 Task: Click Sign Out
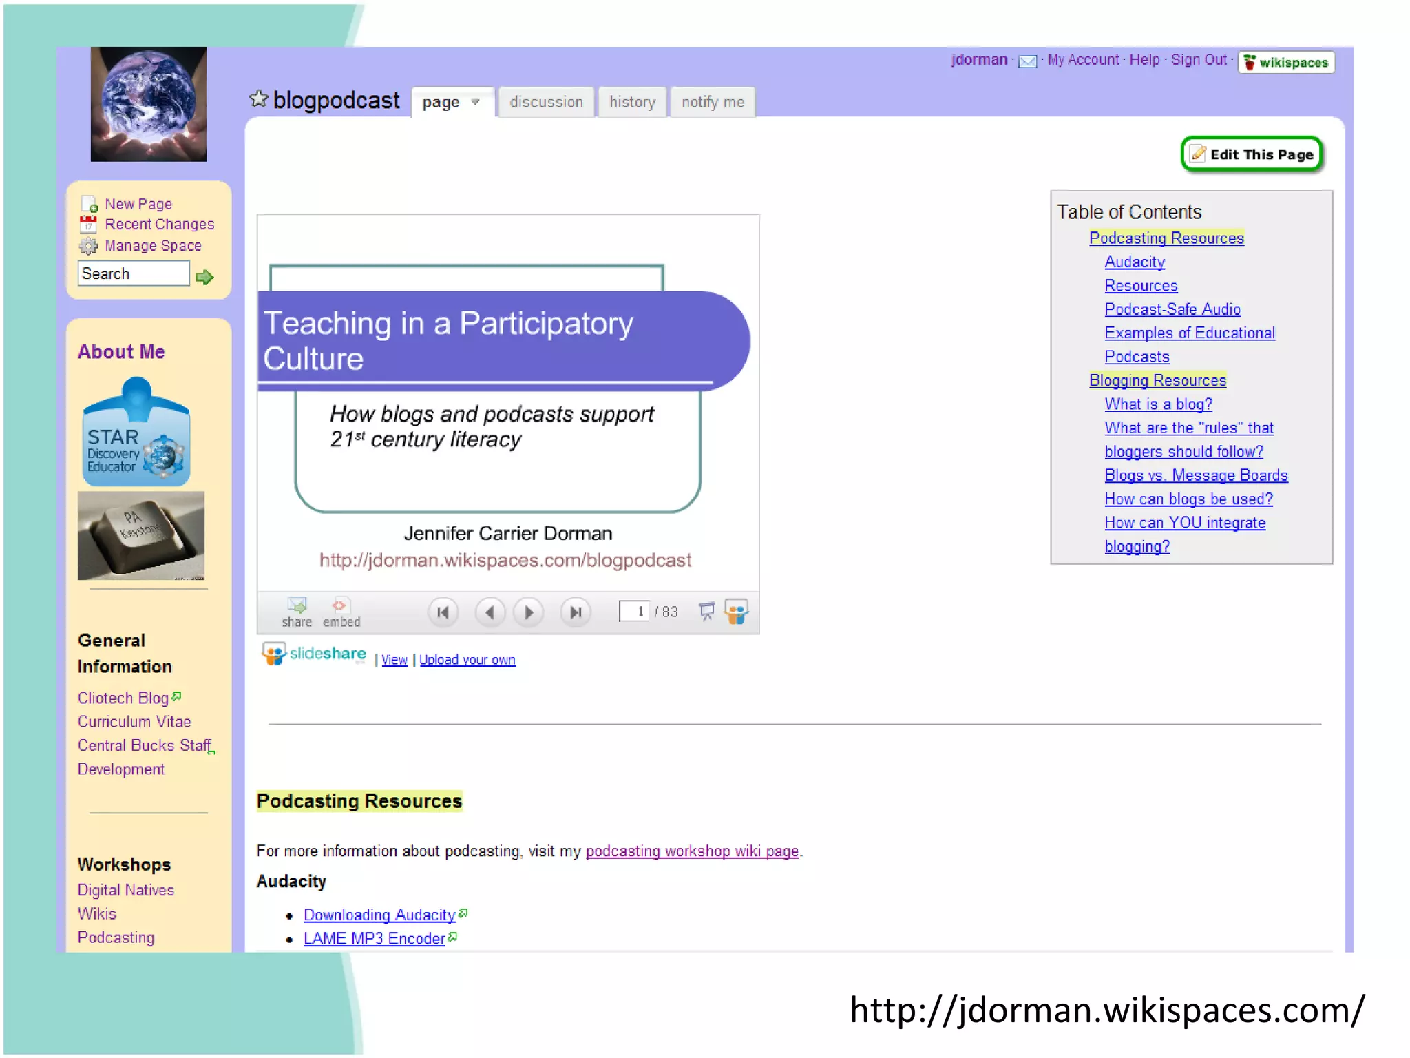(x=1199, y=60)
